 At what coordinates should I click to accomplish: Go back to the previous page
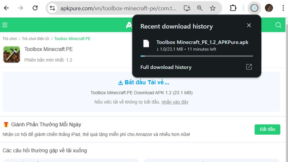click(x=6, y=8)
